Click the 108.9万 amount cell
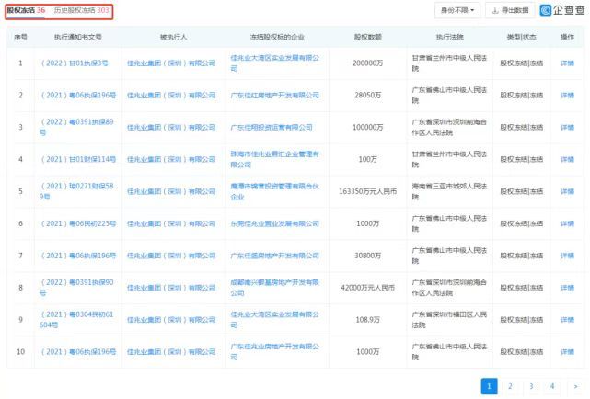The image size is (590, 399). 367,320
